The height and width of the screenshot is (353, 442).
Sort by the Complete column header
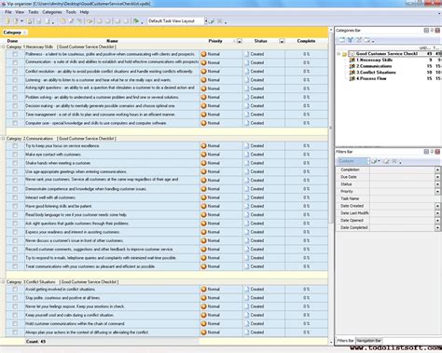pyautogui.click(x=306, y=41)
